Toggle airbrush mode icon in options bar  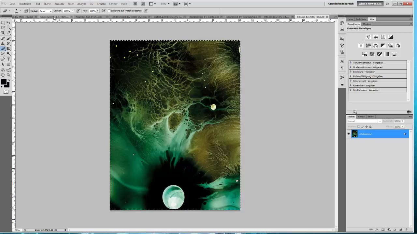pos(103,11)
